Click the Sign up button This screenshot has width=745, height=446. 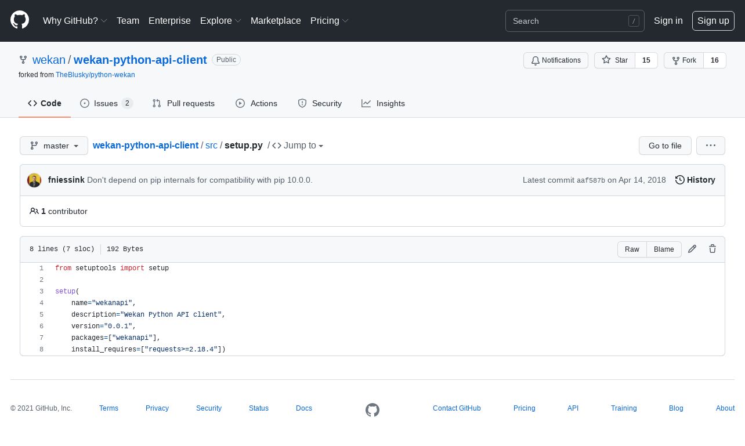(713, 21)
